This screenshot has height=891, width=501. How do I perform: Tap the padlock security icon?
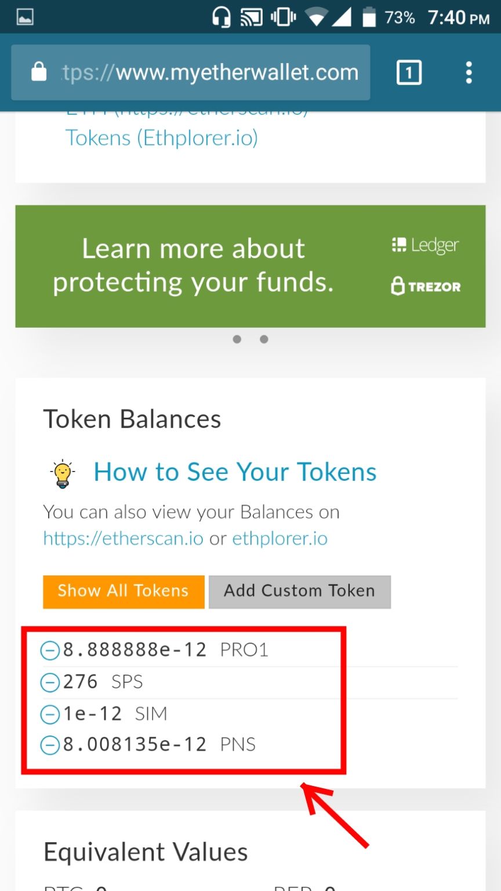tap(39, 73)
